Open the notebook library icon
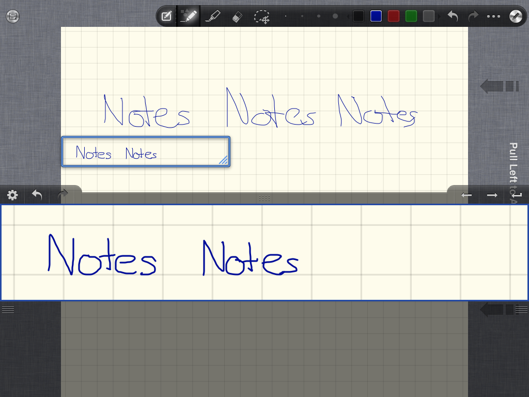This screenshot has width=529, height=397. pyautogui.click(x=13, y=16)
